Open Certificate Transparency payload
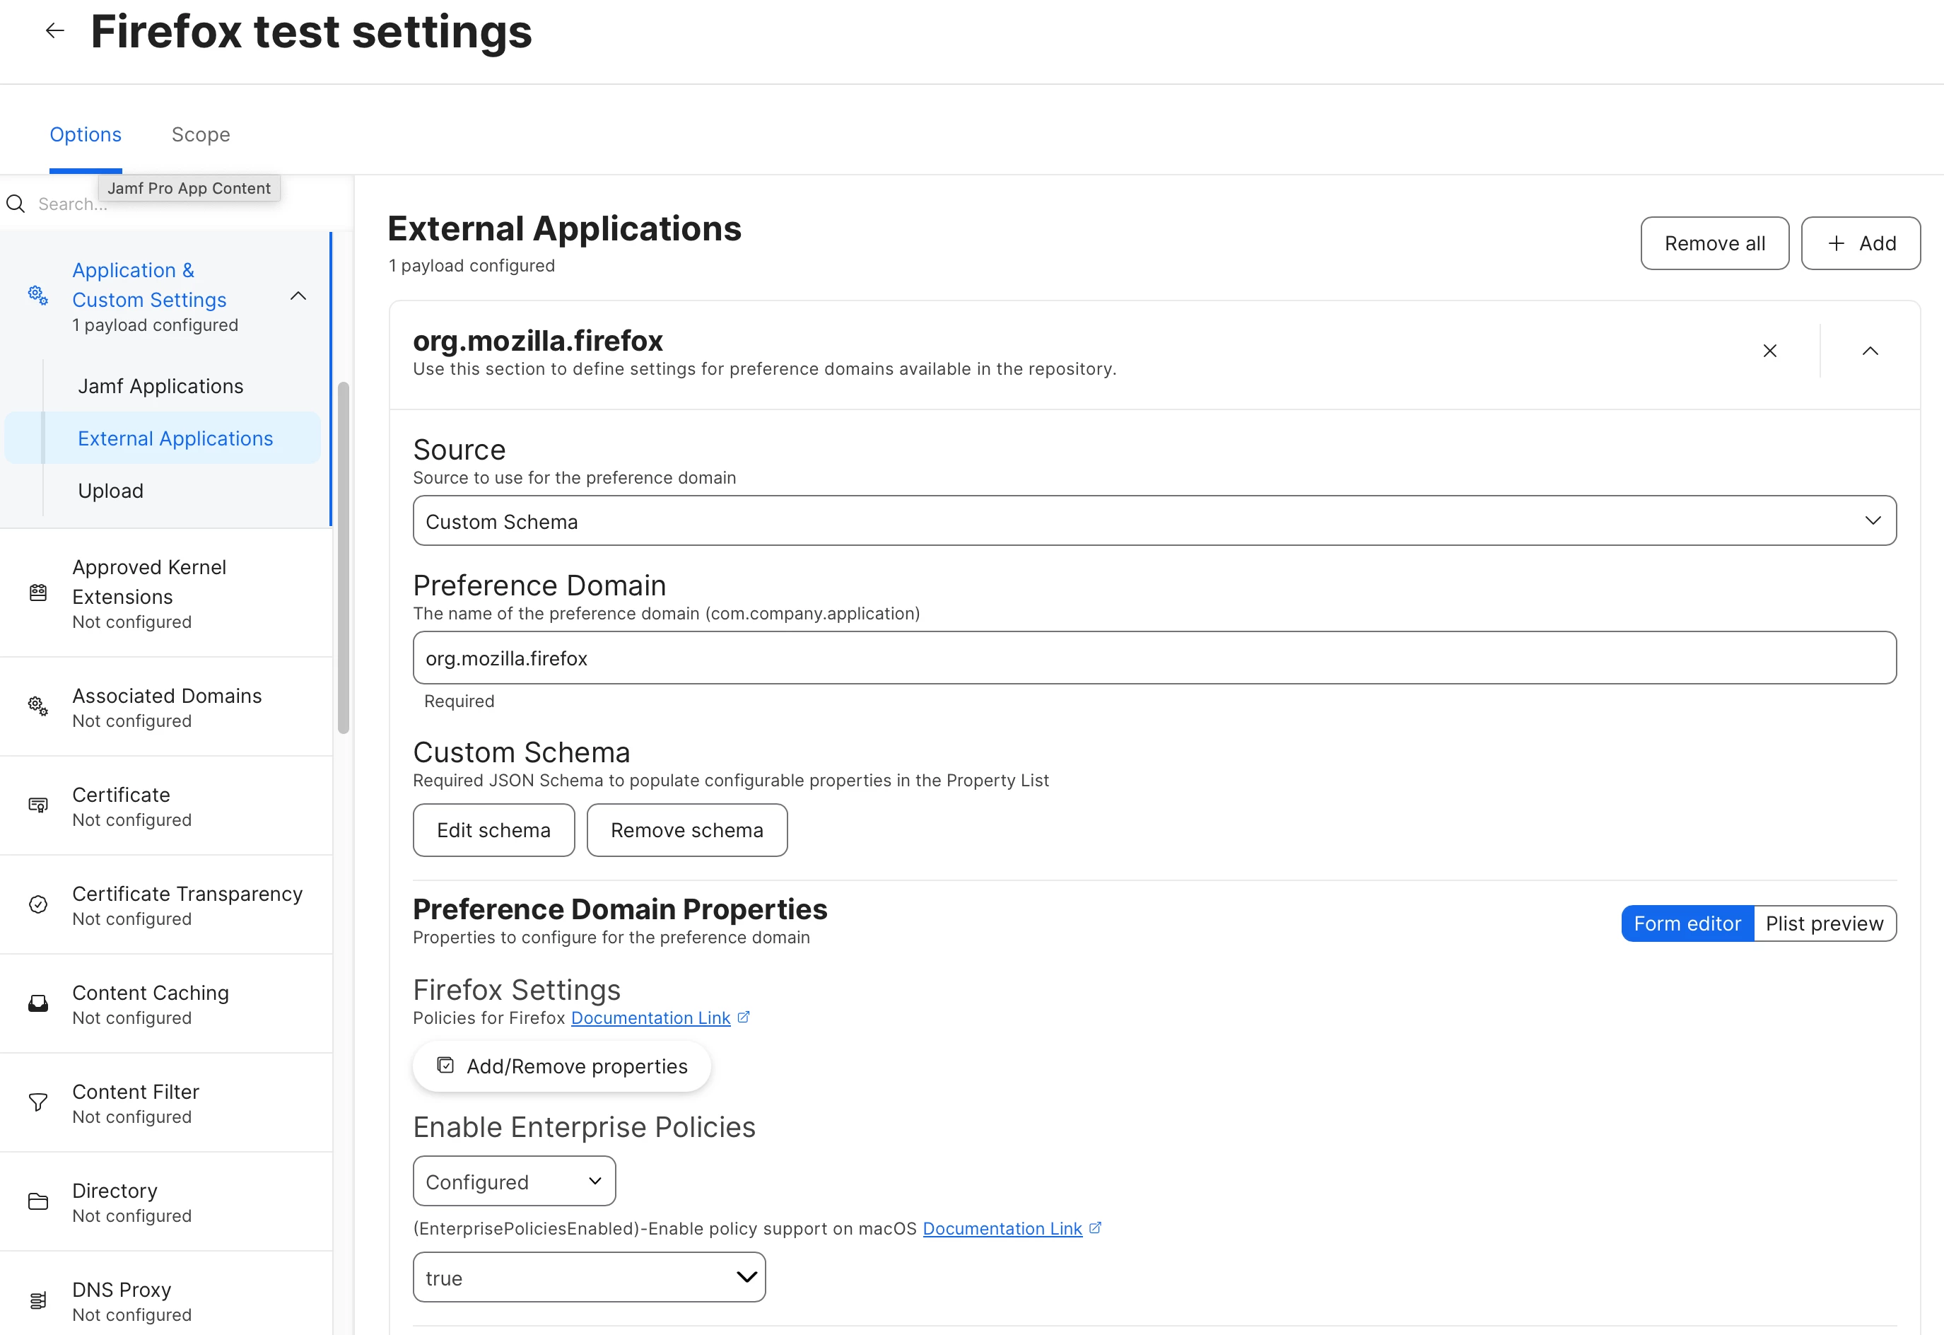The width and height of the screenshot is (1944, 1335). pyautogui.click(x=165, y=904)
